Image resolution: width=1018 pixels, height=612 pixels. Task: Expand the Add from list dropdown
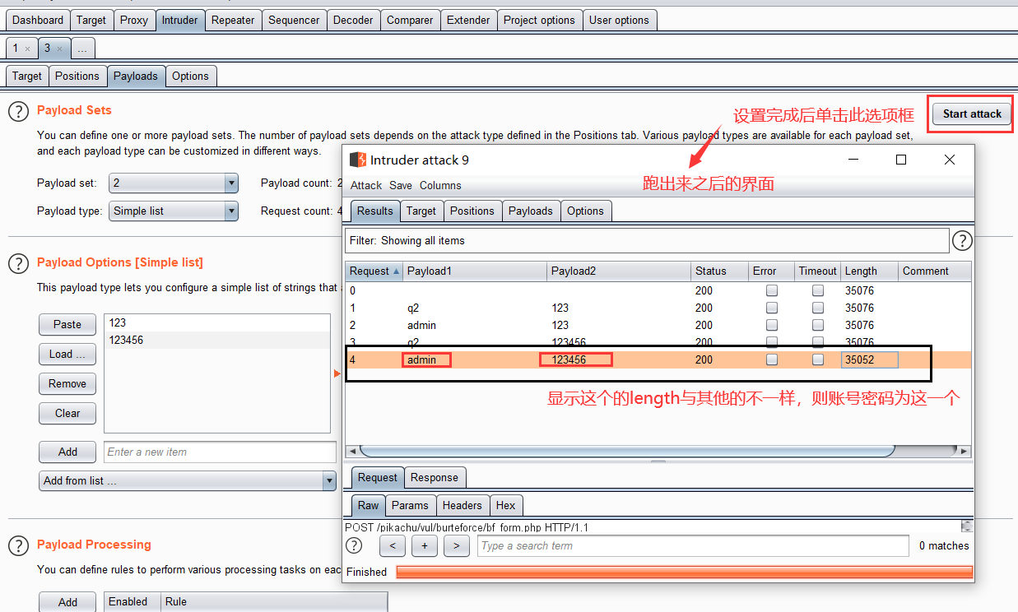tap(188, 480)
